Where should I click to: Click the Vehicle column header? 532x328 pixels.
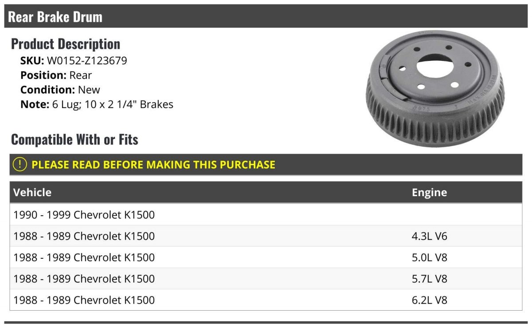(32, 192)
